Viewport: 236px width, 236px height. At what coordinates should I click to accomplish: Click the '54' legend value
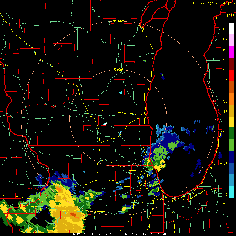[x=225, y=60]
